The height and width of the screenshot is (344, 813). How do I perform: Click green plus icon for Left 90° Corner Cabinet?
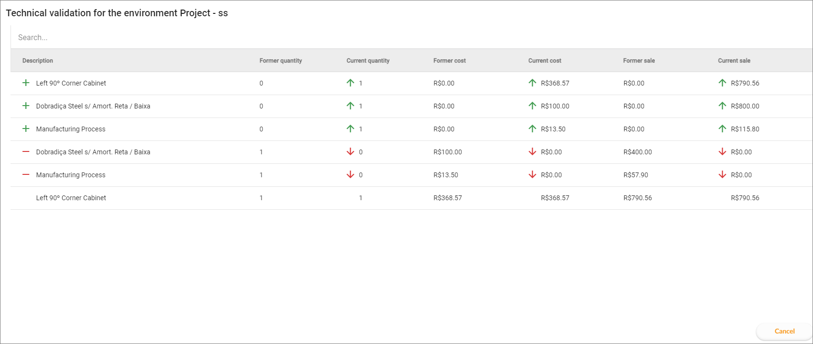coord(26,83)
